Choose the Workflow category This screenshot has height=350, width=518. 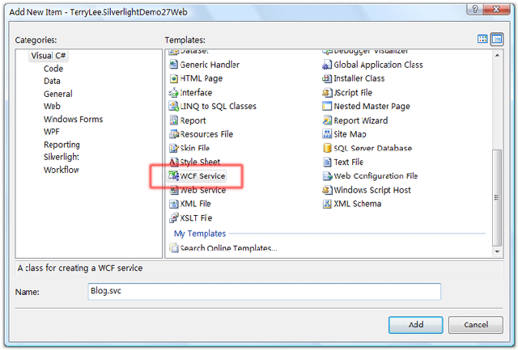click(x=62, y=170)
